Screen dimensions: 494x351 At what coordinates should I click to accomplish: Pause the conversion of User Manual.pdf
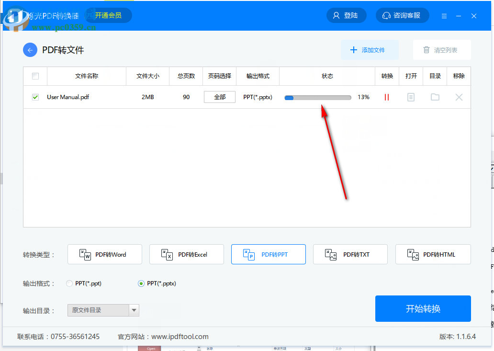386,97
